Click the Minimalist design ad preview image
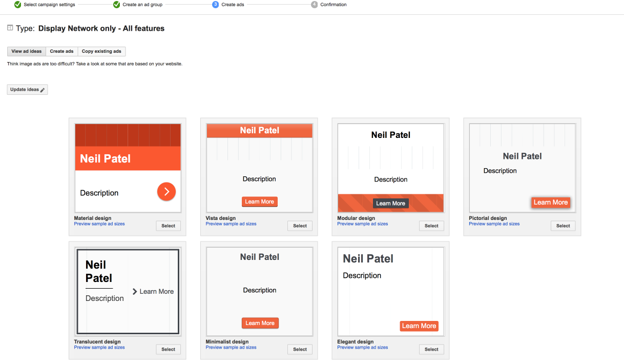The height and width of the screenshot is (364, 624). [260, 291]
